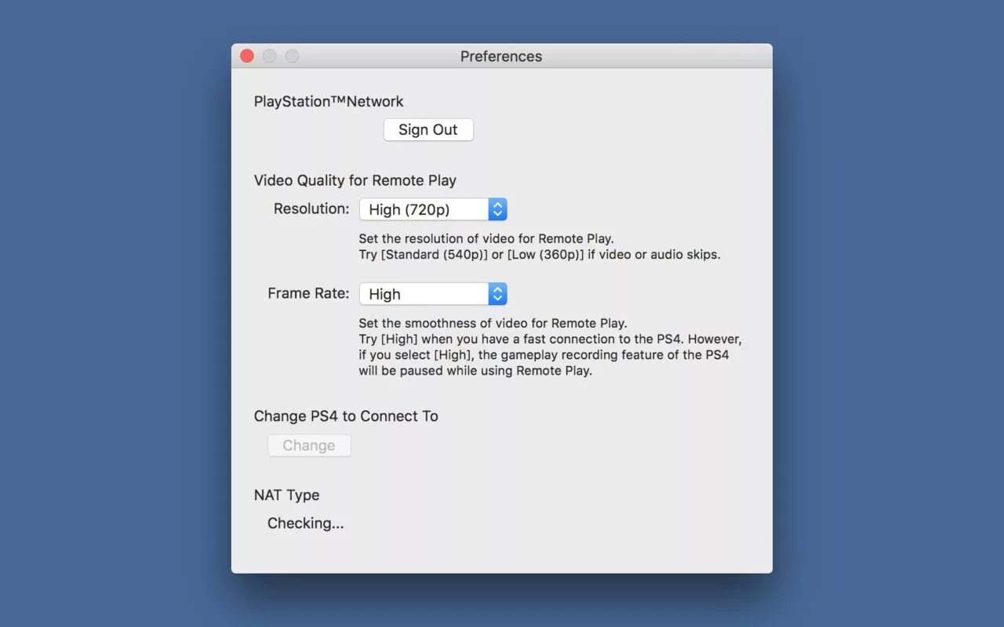
Task: Click the Preferences window title
Action: 501,56
